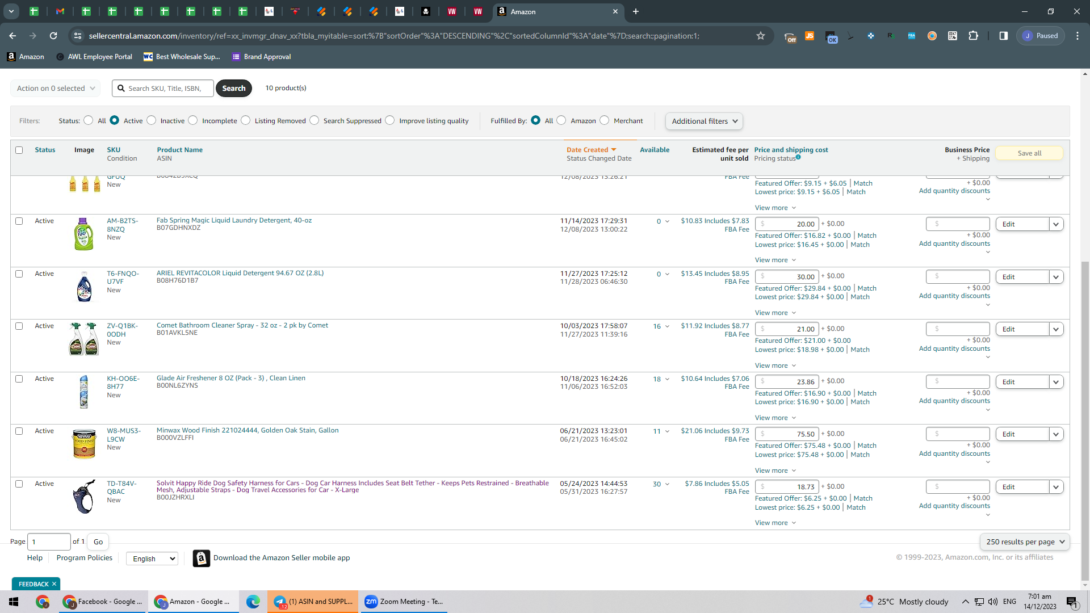Viewport: 1090px width, 613px height.
Task: Focus the Search SKU, Title, ISBN field
Action: [163, 88]
